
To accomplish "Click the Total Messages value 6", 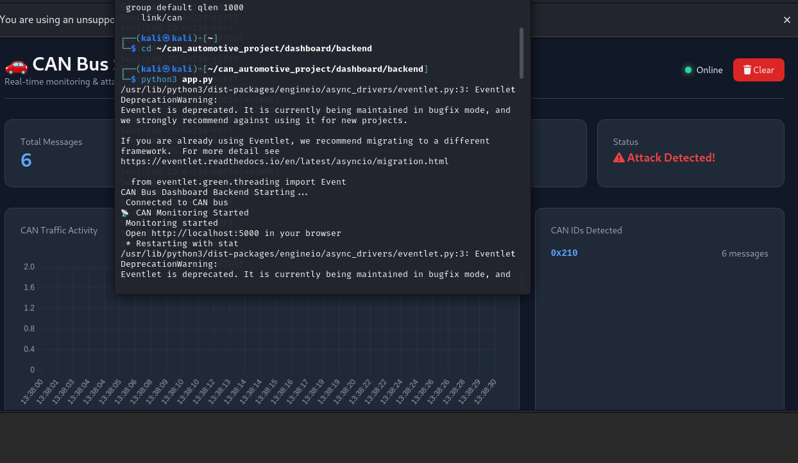I will point(26,160).
